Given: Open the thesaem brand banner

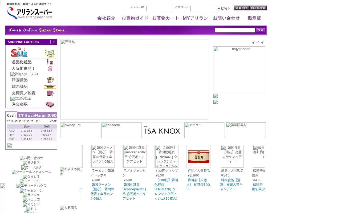Looking at the screenshot, I should [121, 130].
